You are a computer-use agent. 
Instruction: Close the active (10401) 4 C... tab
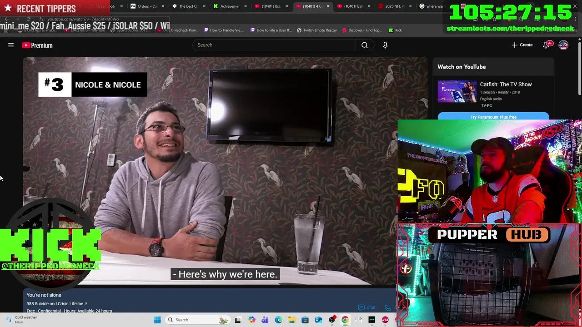[x=328, y=6]
